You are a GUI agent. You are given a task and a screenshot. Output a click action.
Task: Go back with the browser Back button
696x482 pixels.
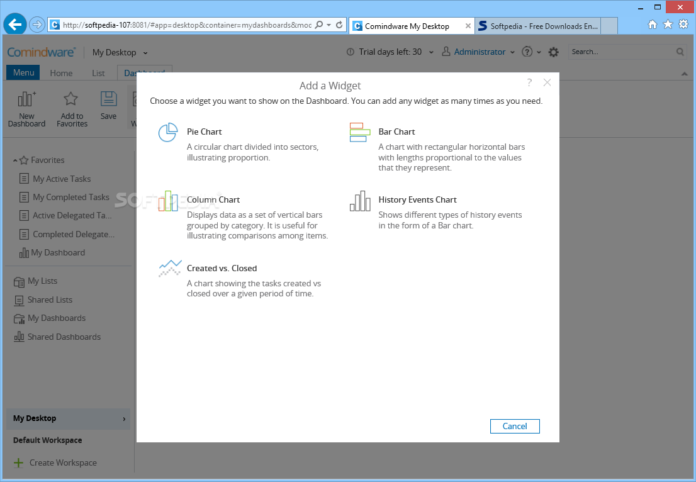click(16, 25)
